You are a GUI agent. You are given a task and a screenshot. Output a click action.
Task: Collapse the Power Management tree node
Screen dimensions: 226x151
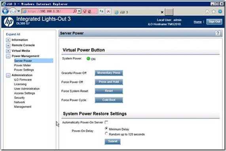click(x=8, y=56)
